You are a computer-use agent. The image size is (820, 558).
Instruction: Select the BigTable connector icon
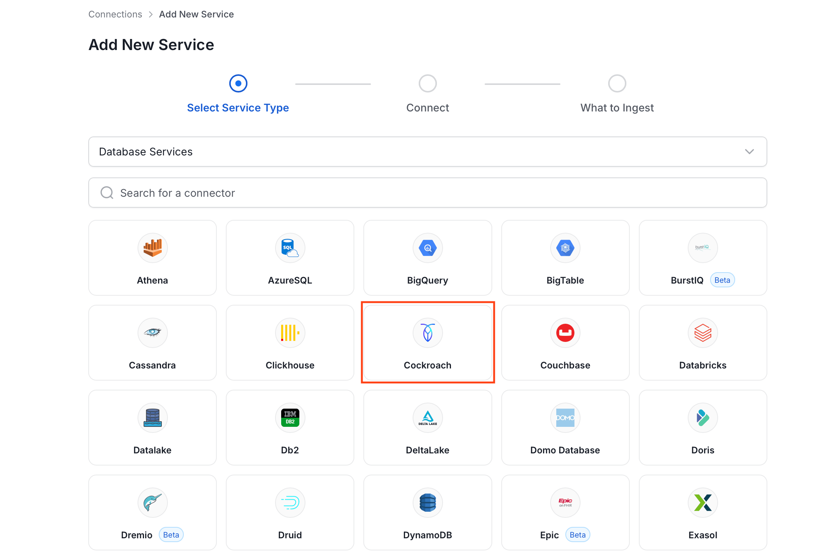[x=565, y=248]
